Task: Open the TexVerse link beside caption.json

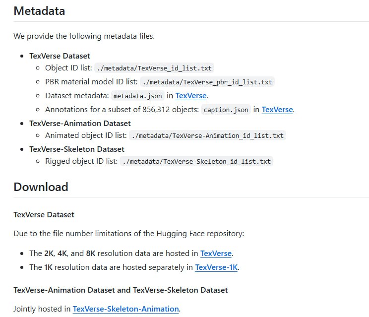Action: coord(277,110)
